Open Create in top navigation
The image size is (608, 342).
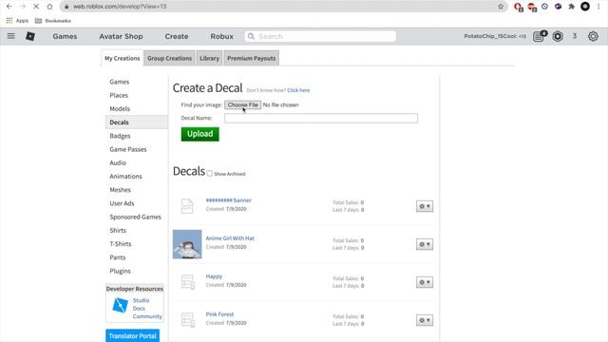[x=177, y=36]
